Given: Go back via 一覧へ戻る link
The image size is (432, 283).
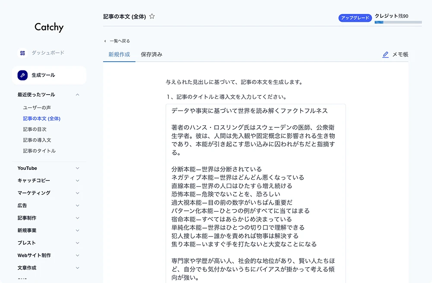Looking at the screenshot, I should click(120, 41).
